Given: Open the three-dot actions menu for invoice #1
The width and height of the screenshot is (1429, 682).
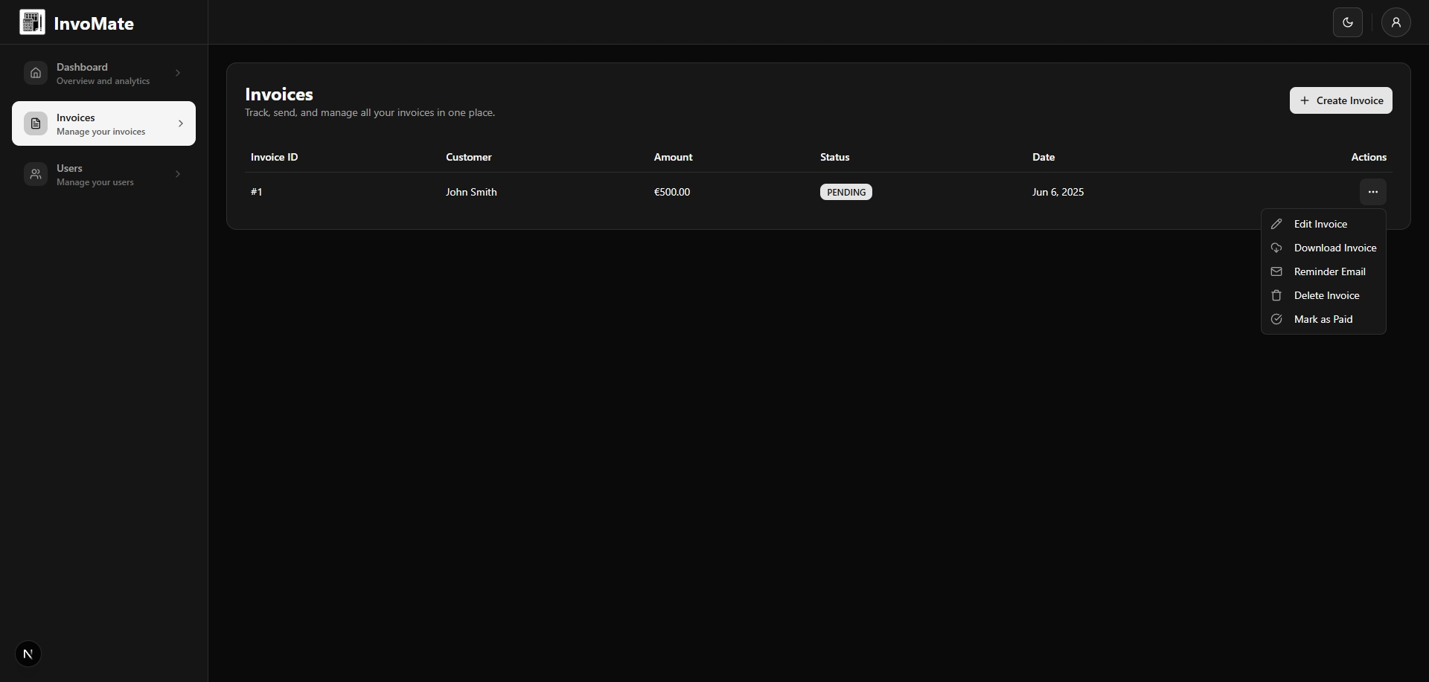Looking at the screenshot, I should pyautogui.click(x=1372, y=192).
